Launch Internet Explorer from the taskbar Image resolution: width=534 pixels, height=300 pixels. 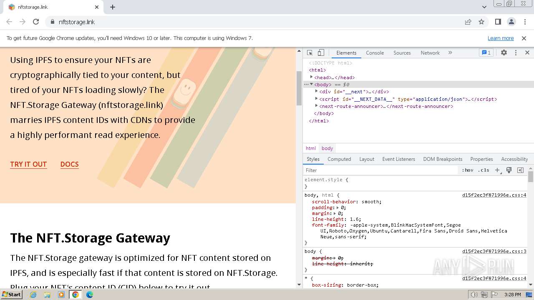(x=33, y=295)
